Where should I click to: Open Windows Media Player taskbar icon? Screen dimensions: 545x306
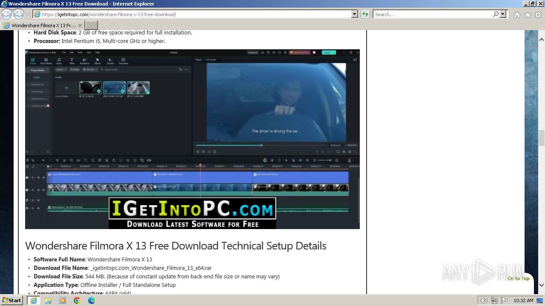(63, 300)
